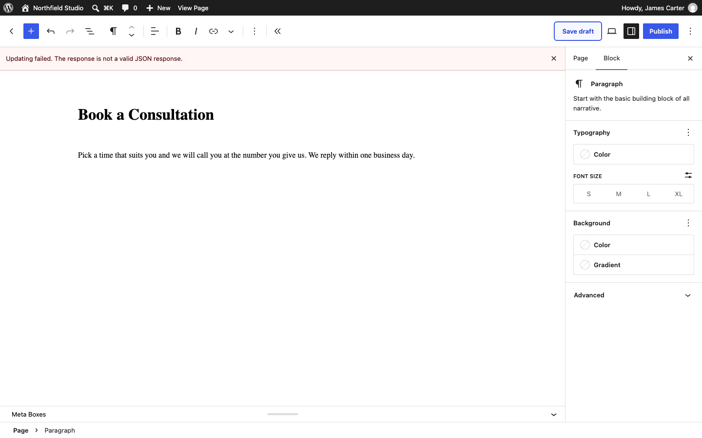
Task: Click the Publish button
Action: [x=661, y=31]
